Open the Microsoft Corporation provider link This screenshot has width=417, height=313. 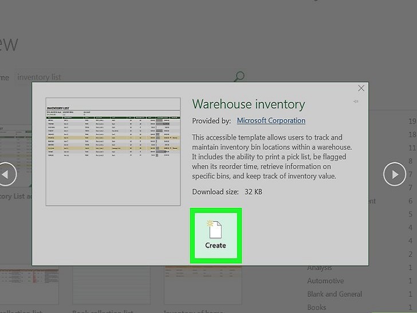pyautogui.click(x=271, y=120)
